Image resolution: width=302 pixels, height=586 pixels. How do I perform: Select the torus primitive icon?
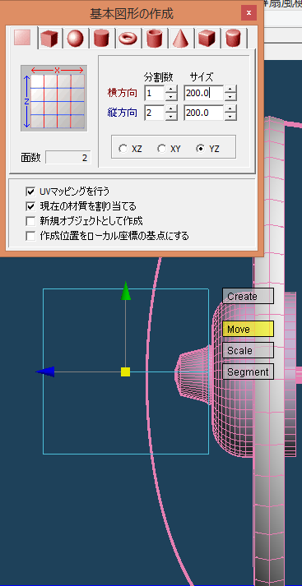click(128, 38)
